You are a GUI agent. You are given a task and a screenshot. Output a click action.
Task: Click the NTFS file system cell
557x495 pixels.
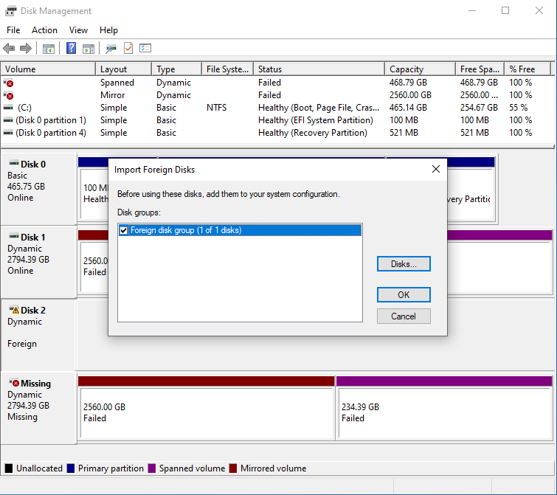[216, 108]
